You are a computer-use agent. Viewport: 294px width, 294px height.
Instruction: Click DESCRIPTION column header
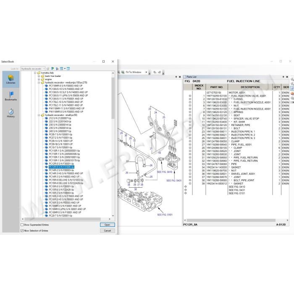click(250, 87)
